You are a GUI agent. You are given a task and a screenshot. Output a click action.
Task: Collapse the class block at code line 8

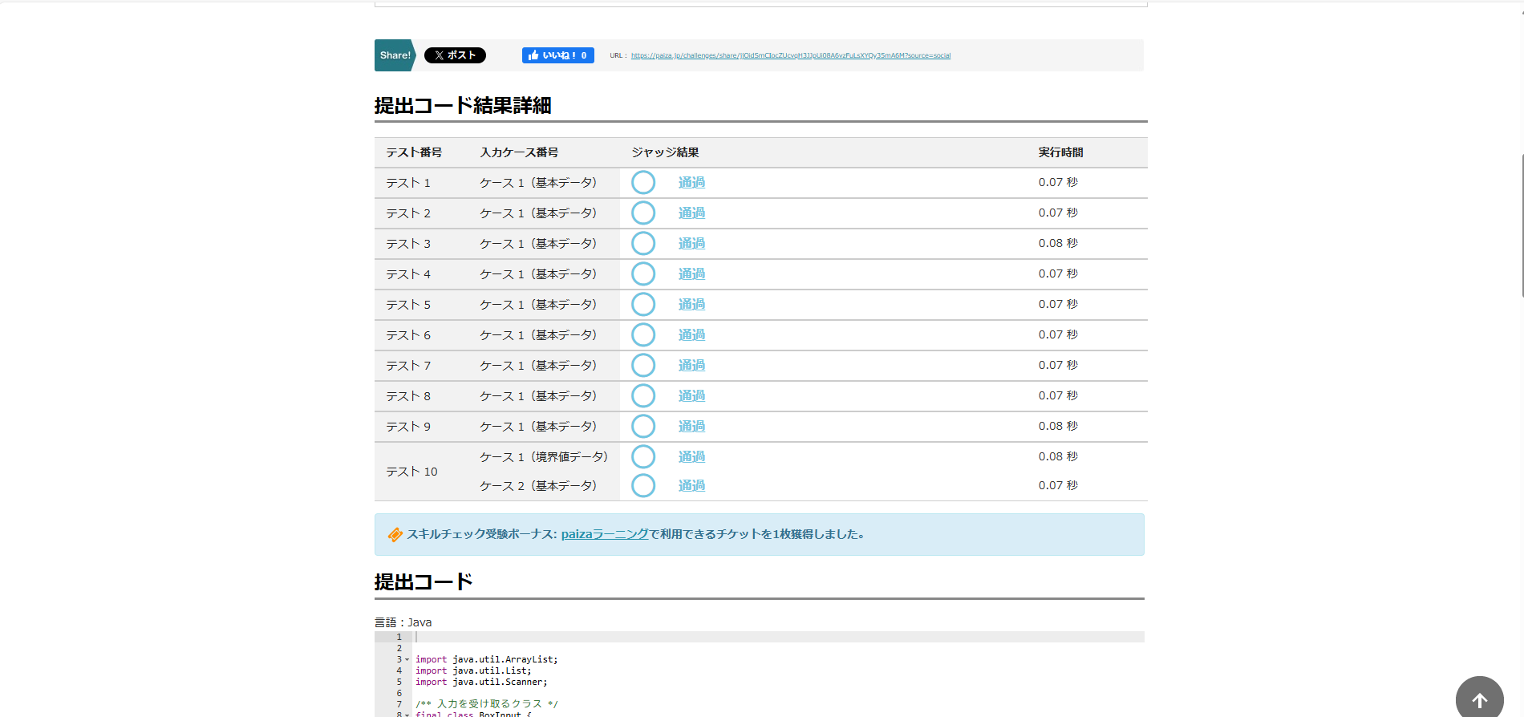(x=407, y=714)
